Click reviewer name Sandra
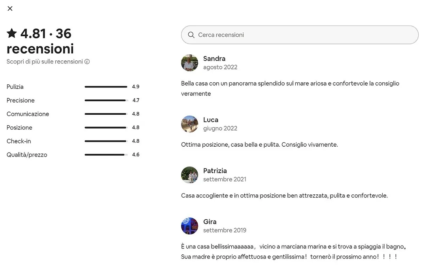 pyautogui.click(x=214, y=59)
